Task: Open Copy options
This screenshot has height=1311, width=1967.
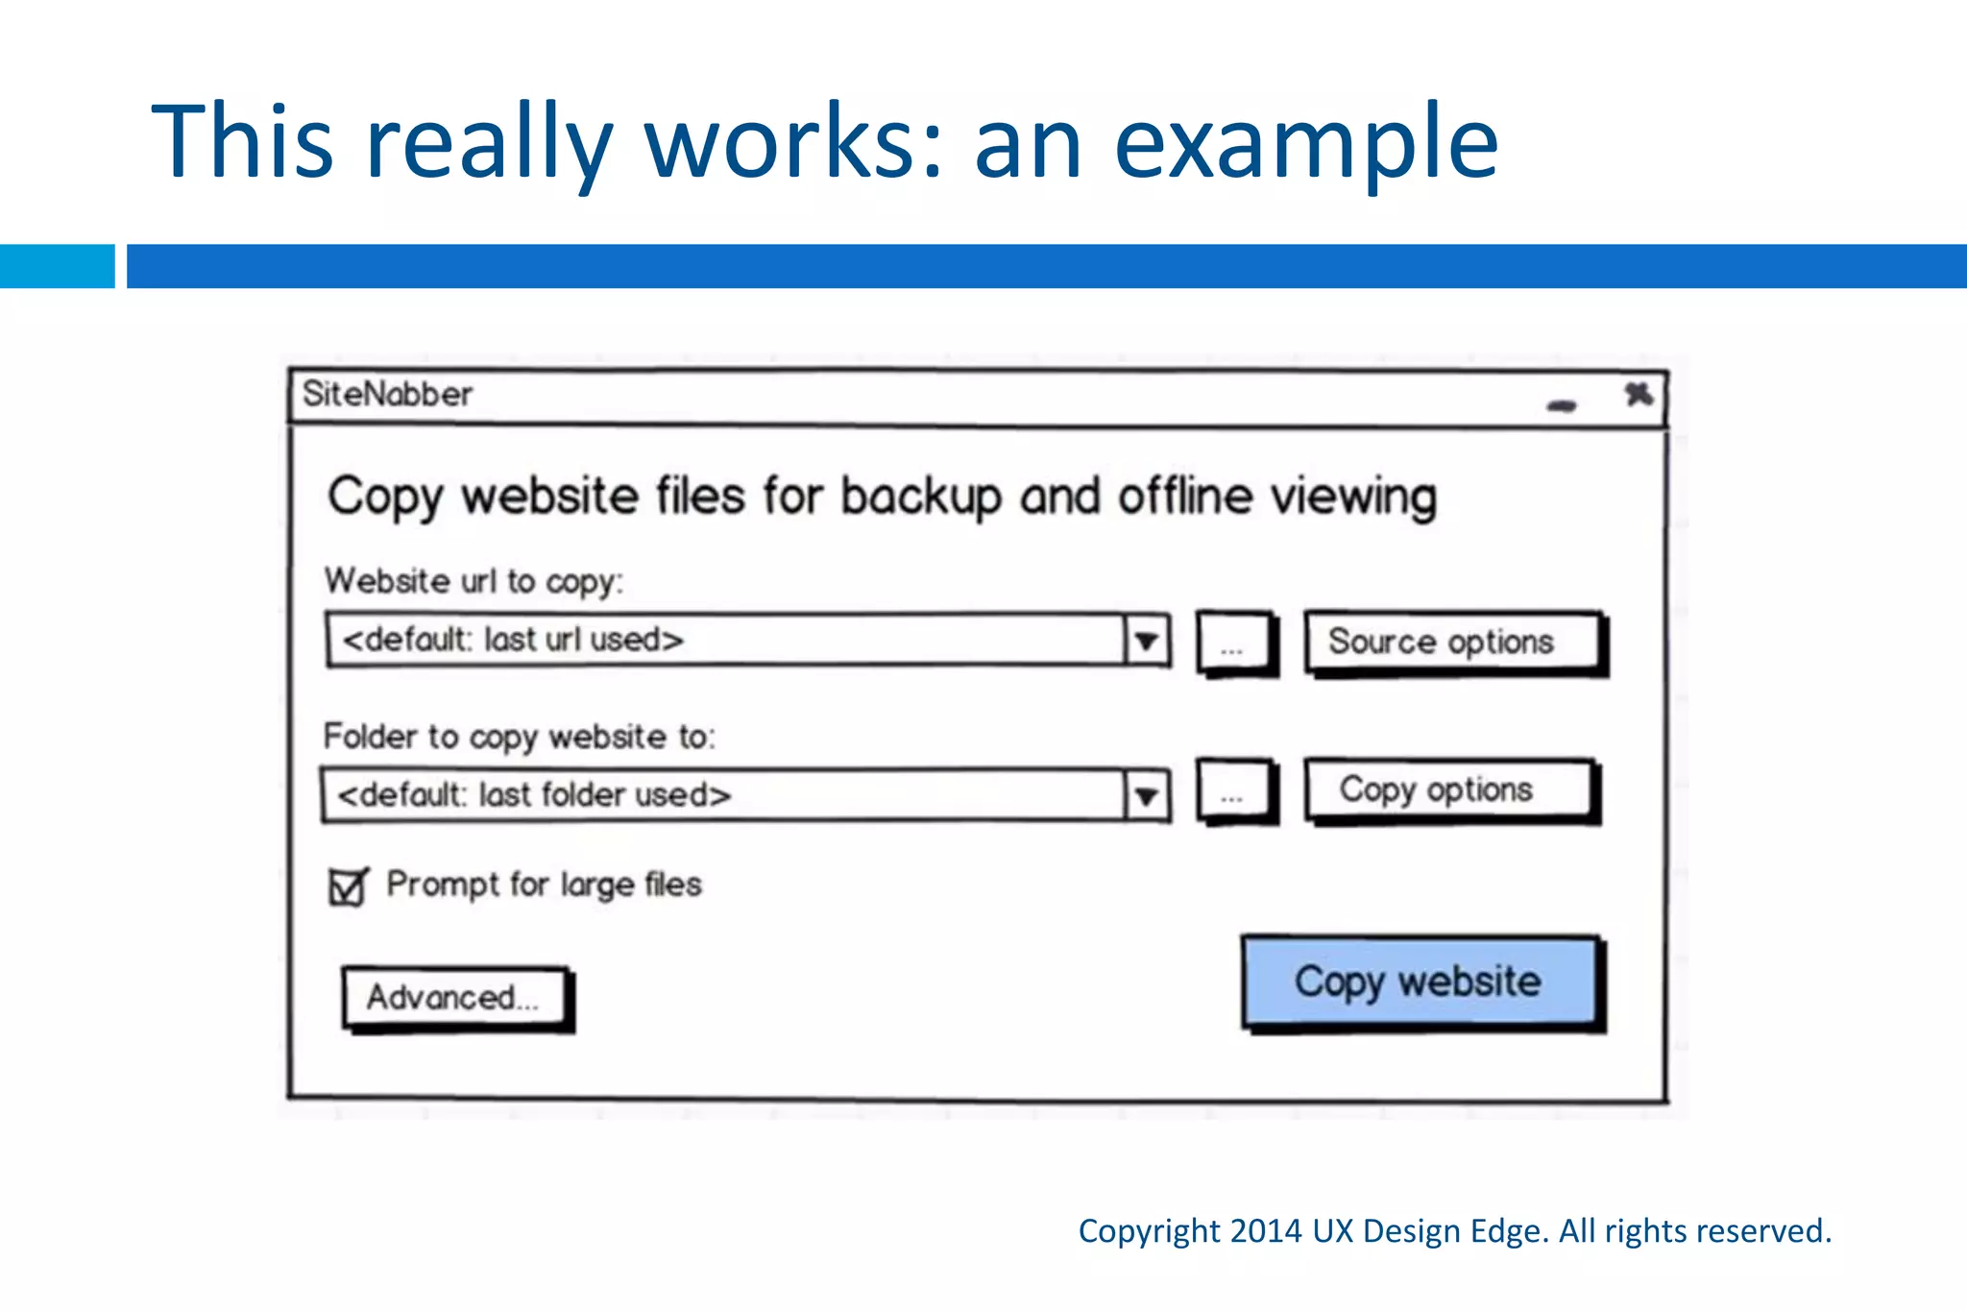Action: click(1451, 791)
